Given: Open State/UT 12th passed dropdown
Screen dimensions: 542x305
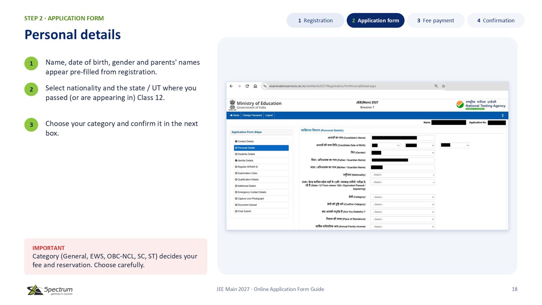Looking at the screenshot, I should click(x=402, y=182).
